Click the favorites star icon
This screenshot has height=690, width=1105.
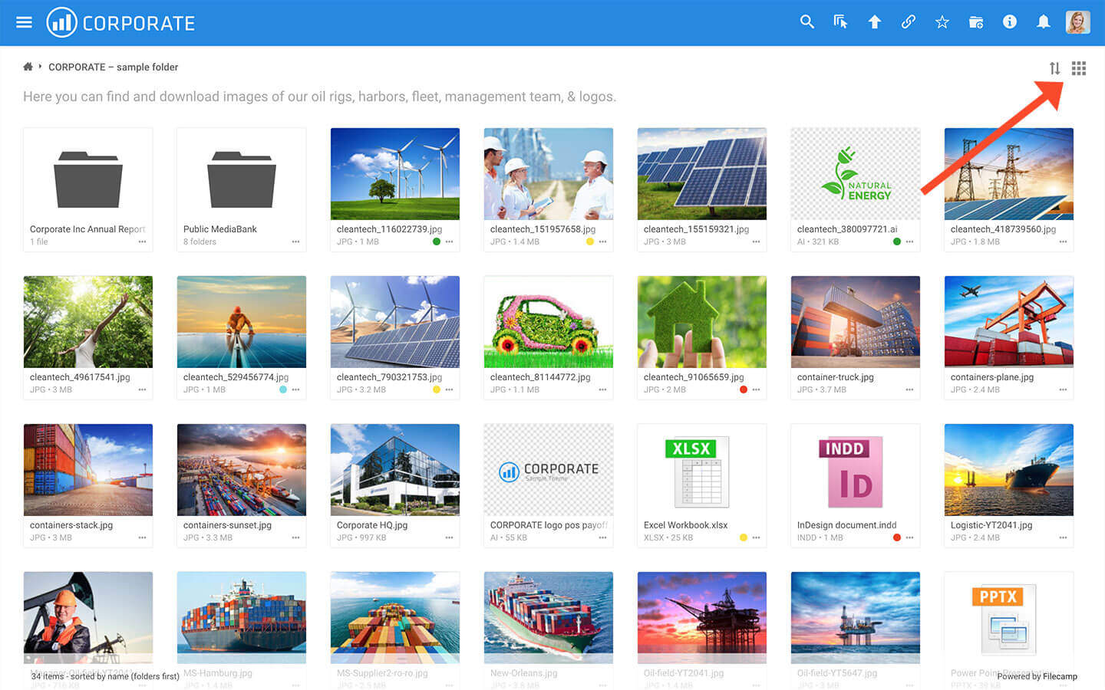pyautogui.click(x=942, y=22)
